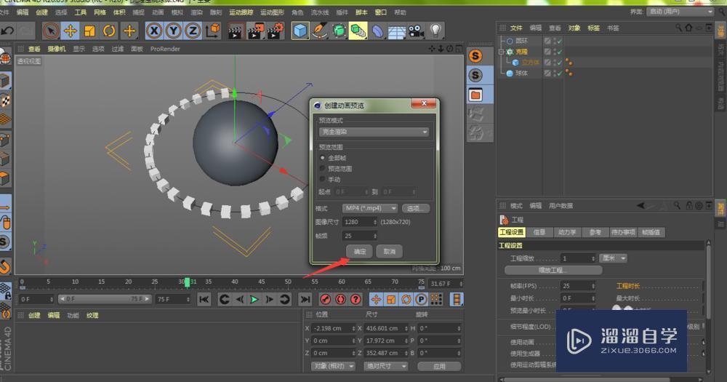Open viewport 摄像机 menu

[57, 49]
